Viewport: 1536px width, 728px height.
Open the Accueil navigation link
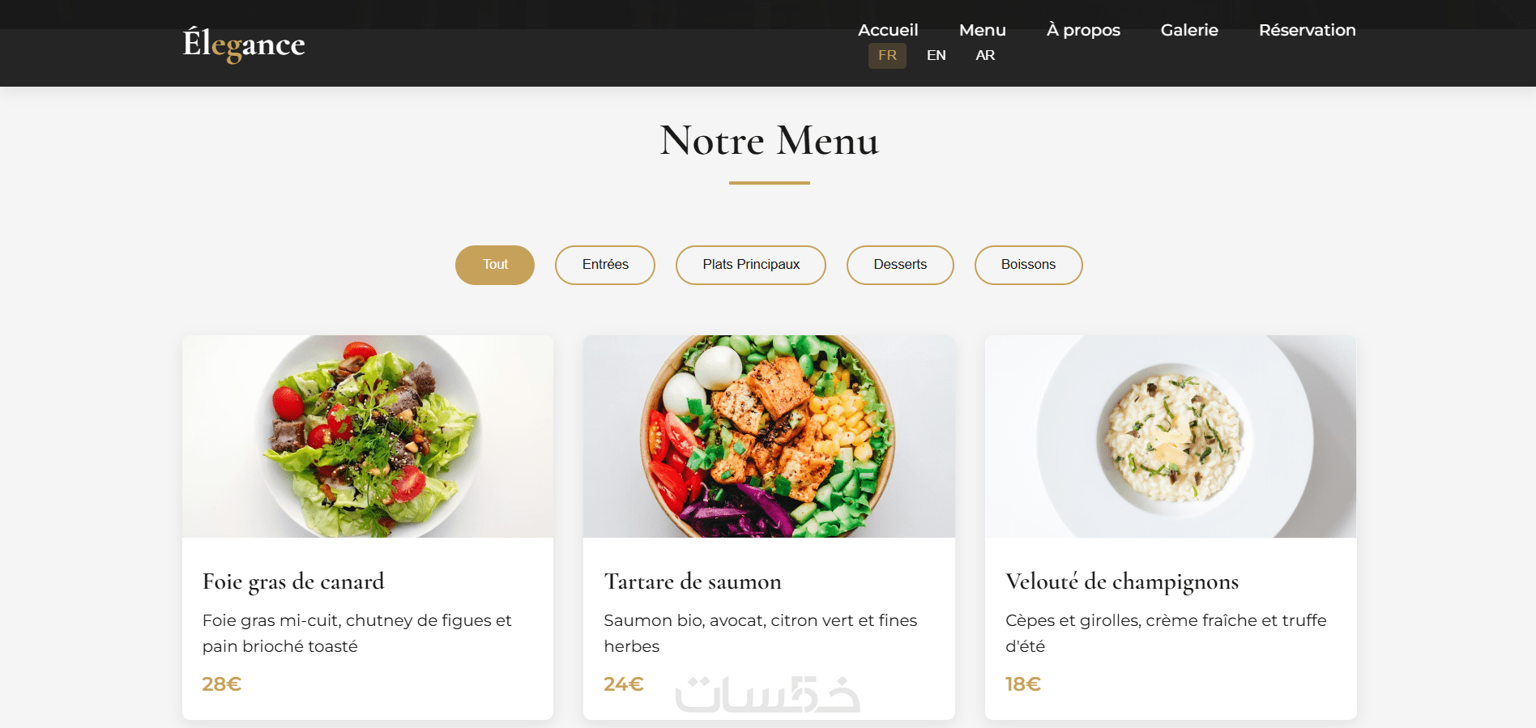click(888, 30)
